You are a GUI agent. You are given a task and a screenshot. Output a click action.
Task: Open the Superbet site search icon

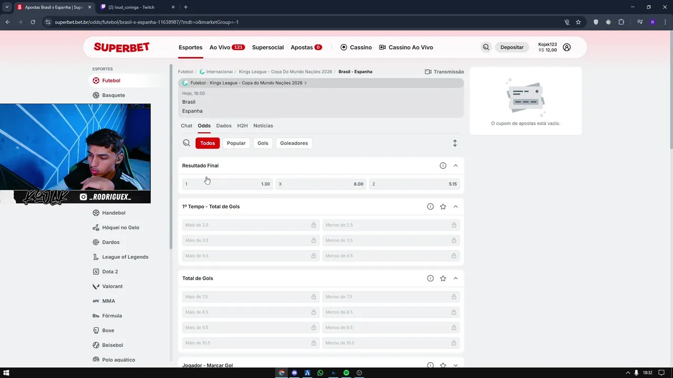pos(486,47)
